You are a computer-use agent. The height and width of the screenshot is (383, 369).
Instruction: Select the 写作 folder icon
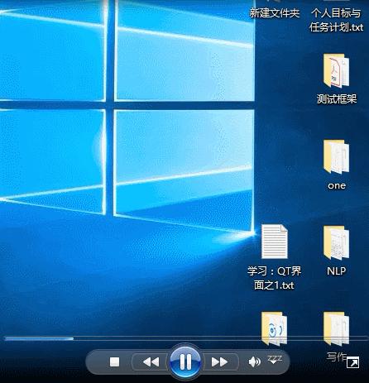[x=336, y=328]
